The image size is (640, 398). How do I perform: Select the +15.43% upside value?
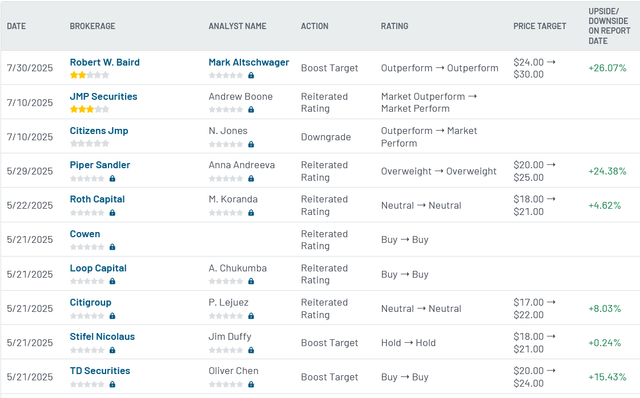pos(607,377)
